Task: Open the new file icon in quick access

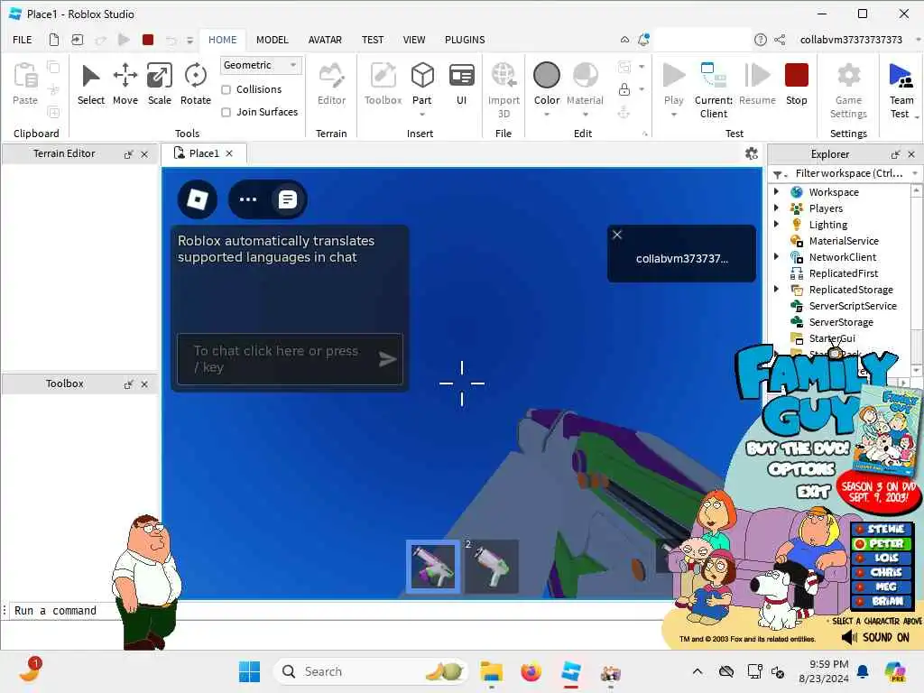Action: (x=53, y=40)
